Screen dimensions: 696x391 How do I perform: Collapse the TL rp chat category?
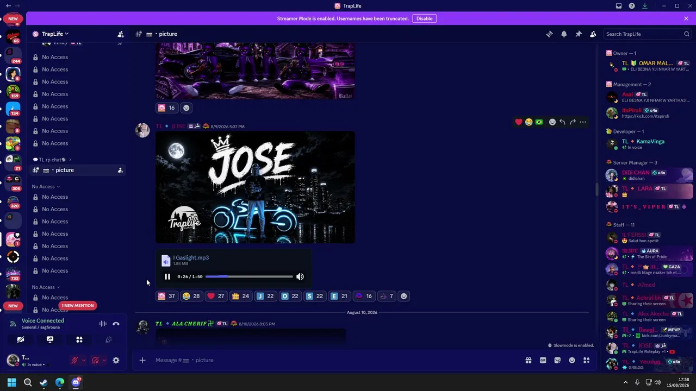pyautogui.click(x=52, y=160)
